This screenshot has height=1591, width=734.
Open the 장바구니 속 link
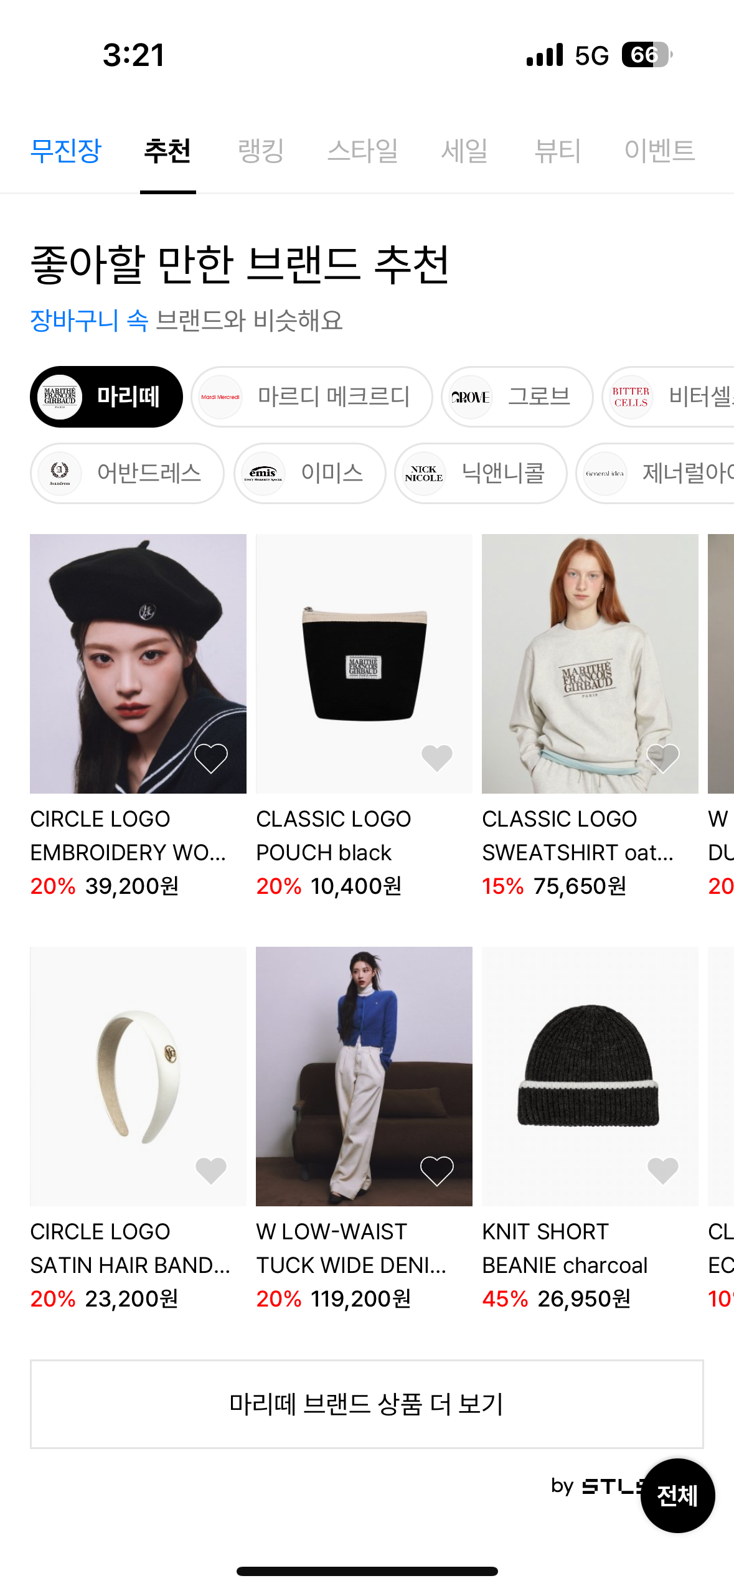(x=90, y=321)
